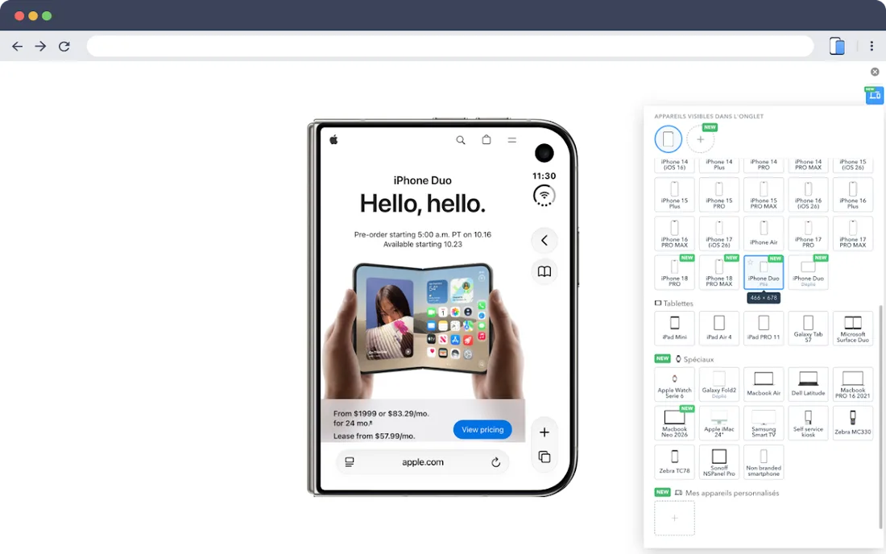Screen dimensions: 886x554
Task: Choose the iPhone 17 PRO MAX device
Action: 853,234
